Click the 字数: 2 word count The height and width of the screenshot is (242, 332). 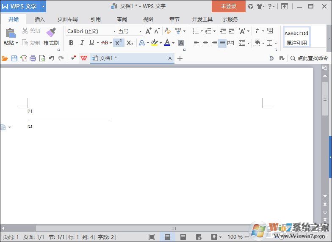coord(106,237)
